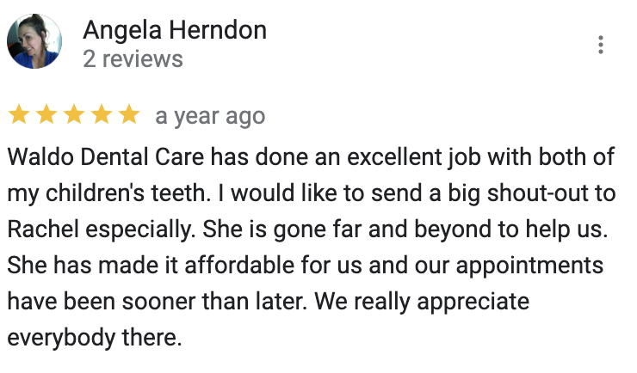Select the middle third rating star
Image resolution: width=637 pixels, height=373 pixels.
point(74,114)
